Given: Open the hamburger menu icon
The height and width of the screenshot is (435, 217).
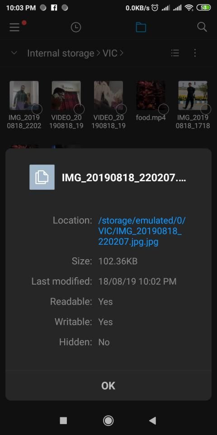Looking at the screenshot, I should click(14, 27).
